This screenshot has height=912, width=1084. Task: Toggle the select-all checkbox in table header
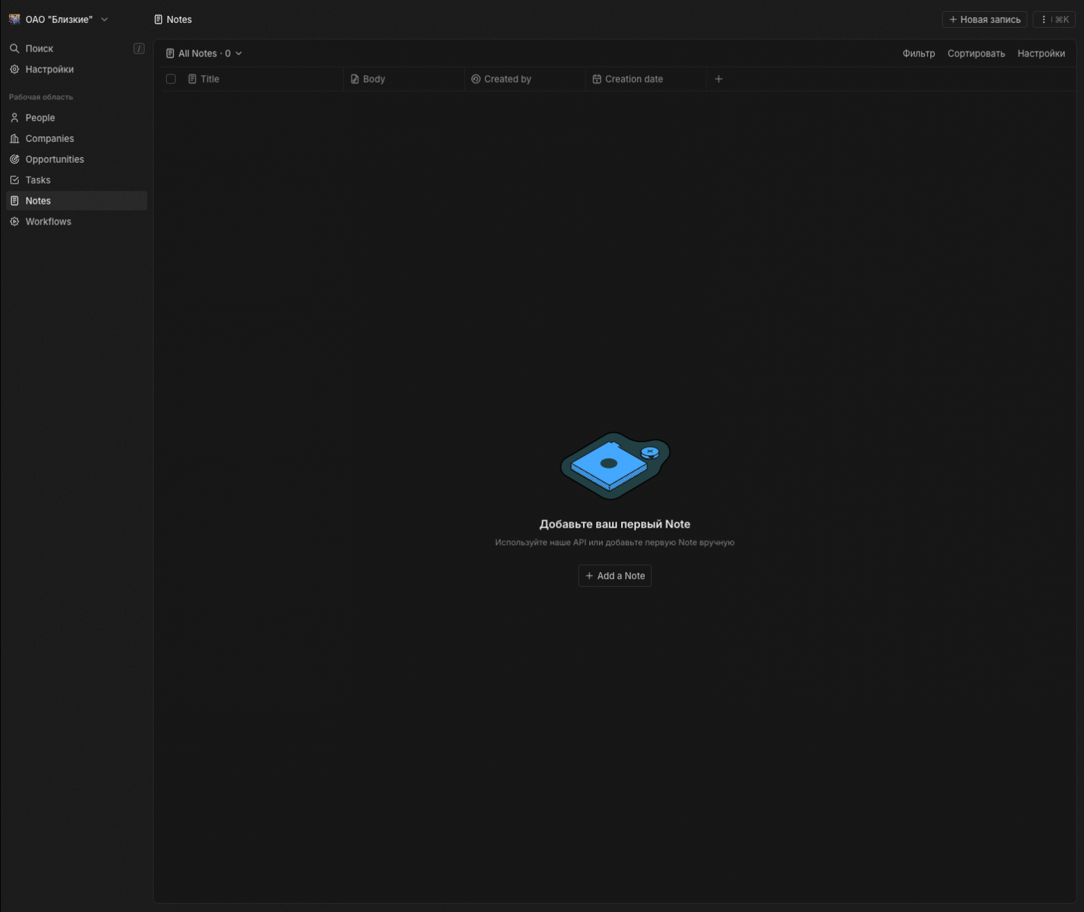coord(171,79)
